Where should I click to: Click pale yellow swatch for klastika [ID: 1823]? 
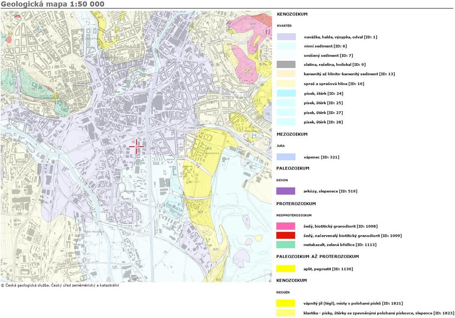pyautogui.click(x=286, y=313)
